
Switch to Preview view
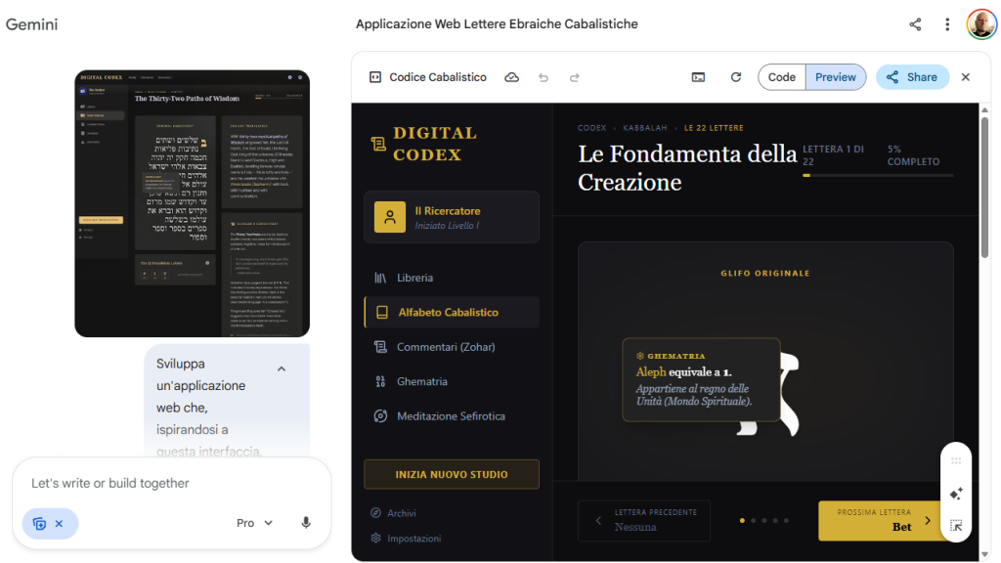point(835,77)
